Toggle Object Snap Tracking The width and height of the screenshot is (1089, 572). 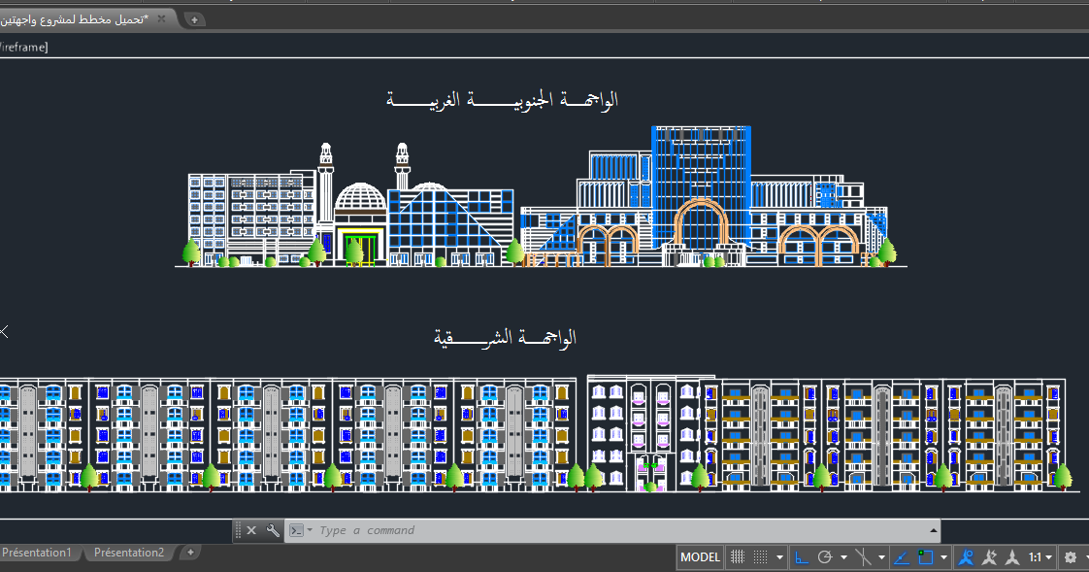[x=864, y=556]
